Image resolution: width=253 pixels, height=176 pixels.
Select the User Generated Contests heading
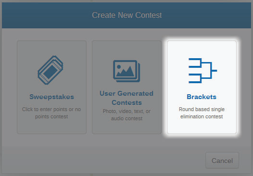[x=126, y=98]
